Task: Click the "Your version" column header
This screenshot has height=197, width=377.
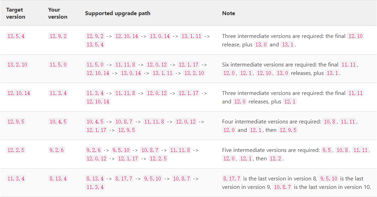Action: pos(58,13)
